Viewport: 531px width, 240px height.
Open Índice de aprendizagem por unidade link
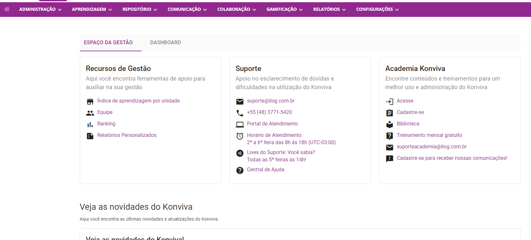(x=138, y=101)
